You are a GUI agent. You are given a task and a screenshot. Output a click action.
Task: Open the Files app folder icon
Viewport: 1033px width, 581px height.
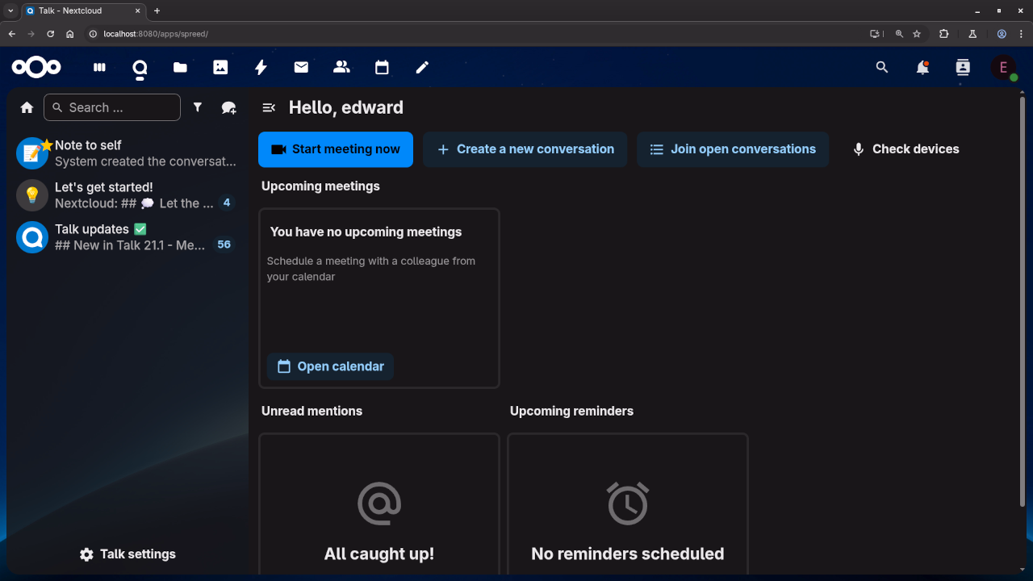[x=180, y=68]
